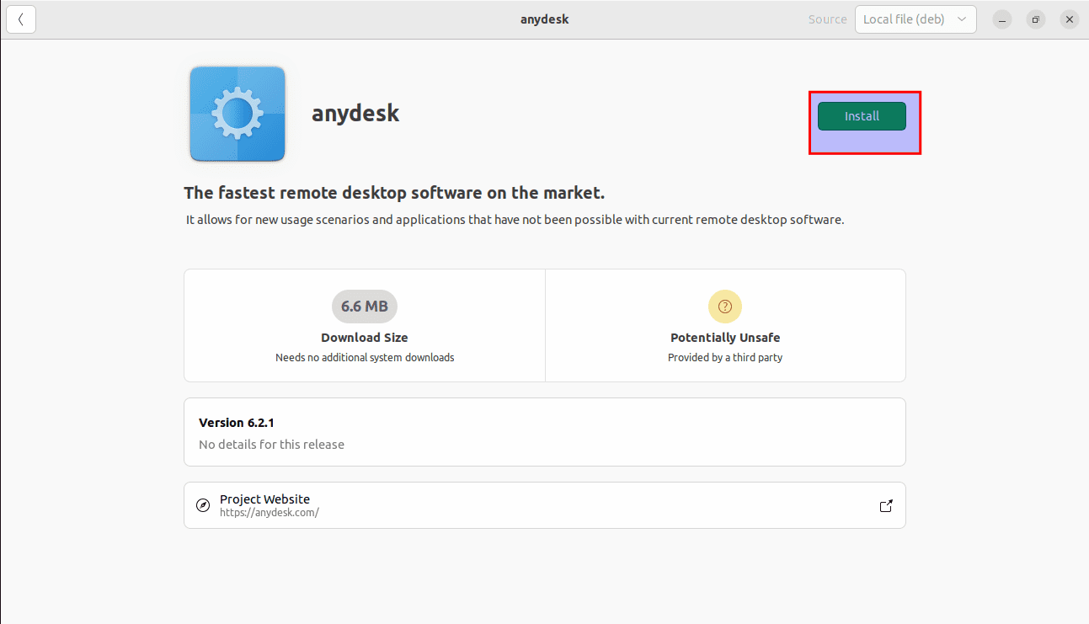
Task: Click 'Provided by a third party' text
Action: [x=725, y=358]
